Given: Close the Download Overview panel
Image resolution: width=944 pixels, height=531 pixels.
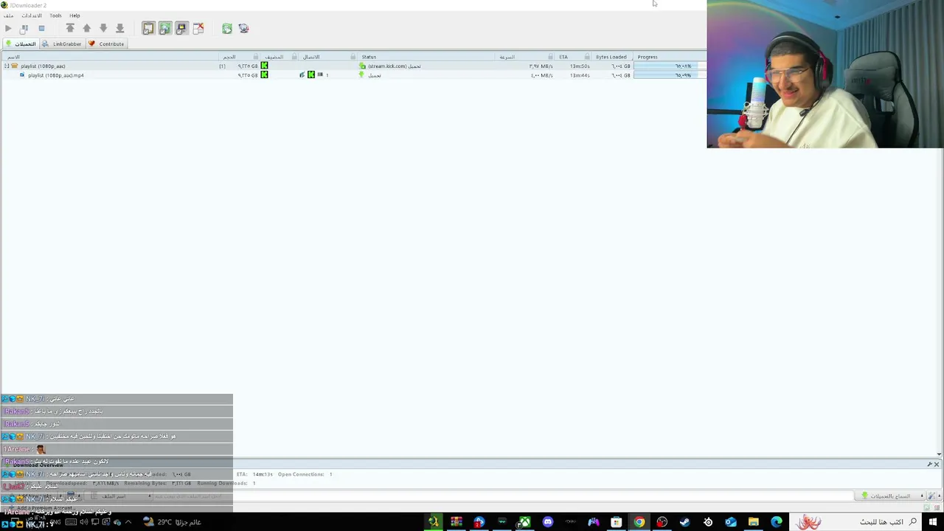Looking at the screenshot, I should click(x=937, y=464).
